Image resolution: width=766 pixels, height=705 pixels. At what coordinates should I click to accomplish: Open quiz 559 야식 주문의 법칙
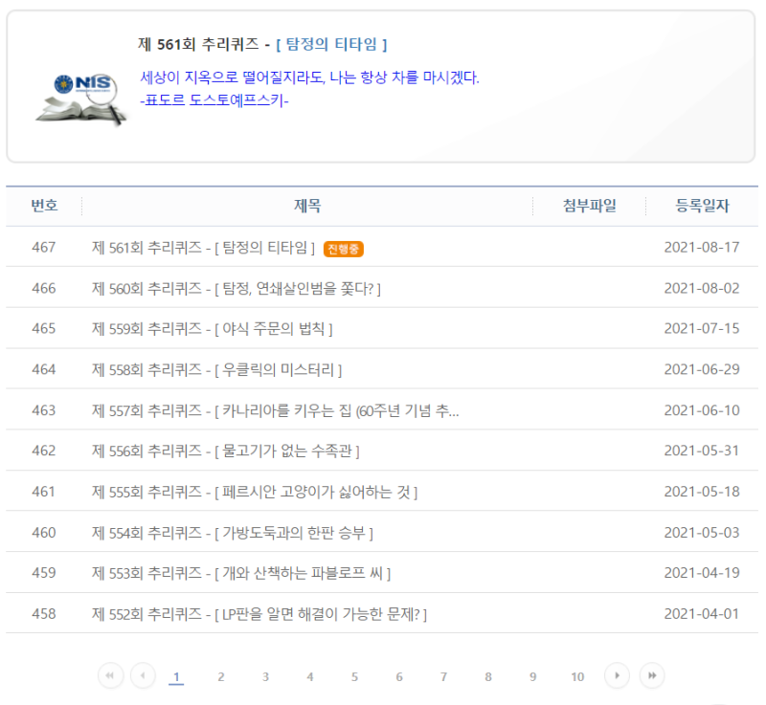tap(212, 329)
